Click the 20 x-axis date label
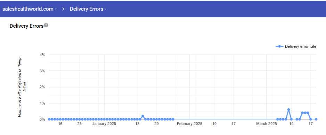326x135 pixels. click(x=156, y=124)
